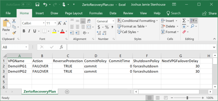218x101 pixels.
Task: Apply borders using the Borders icon
Action: click(44, 31)
